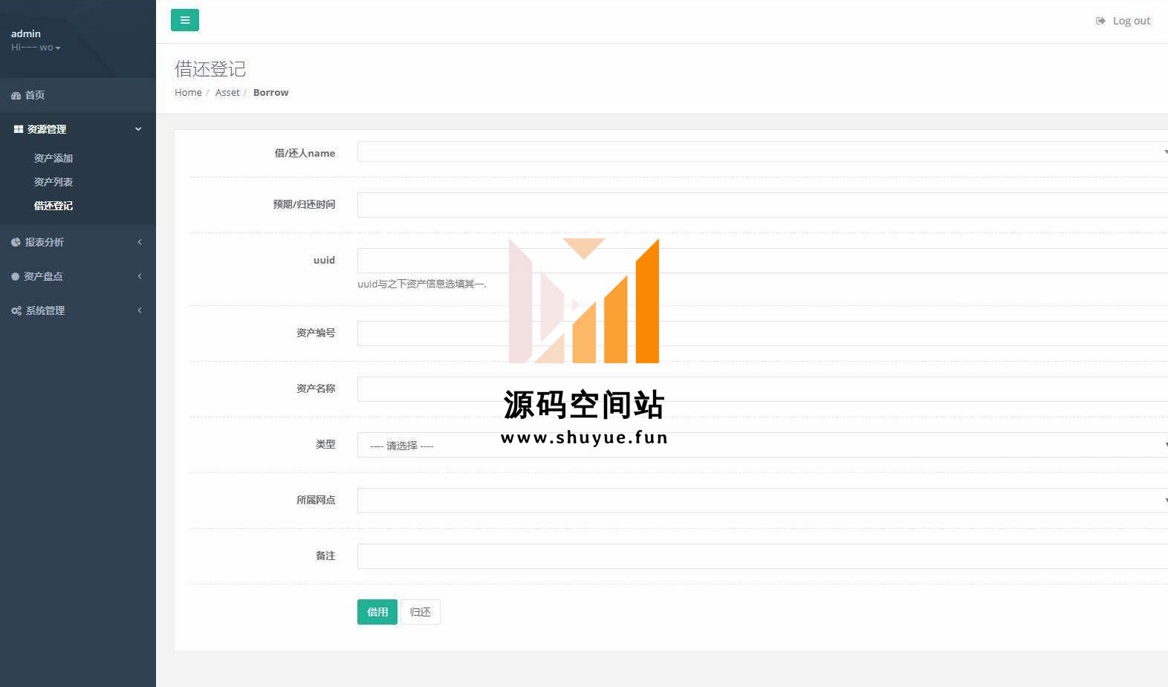
Task: Go to 首页 menu entry
Action: 78,95
